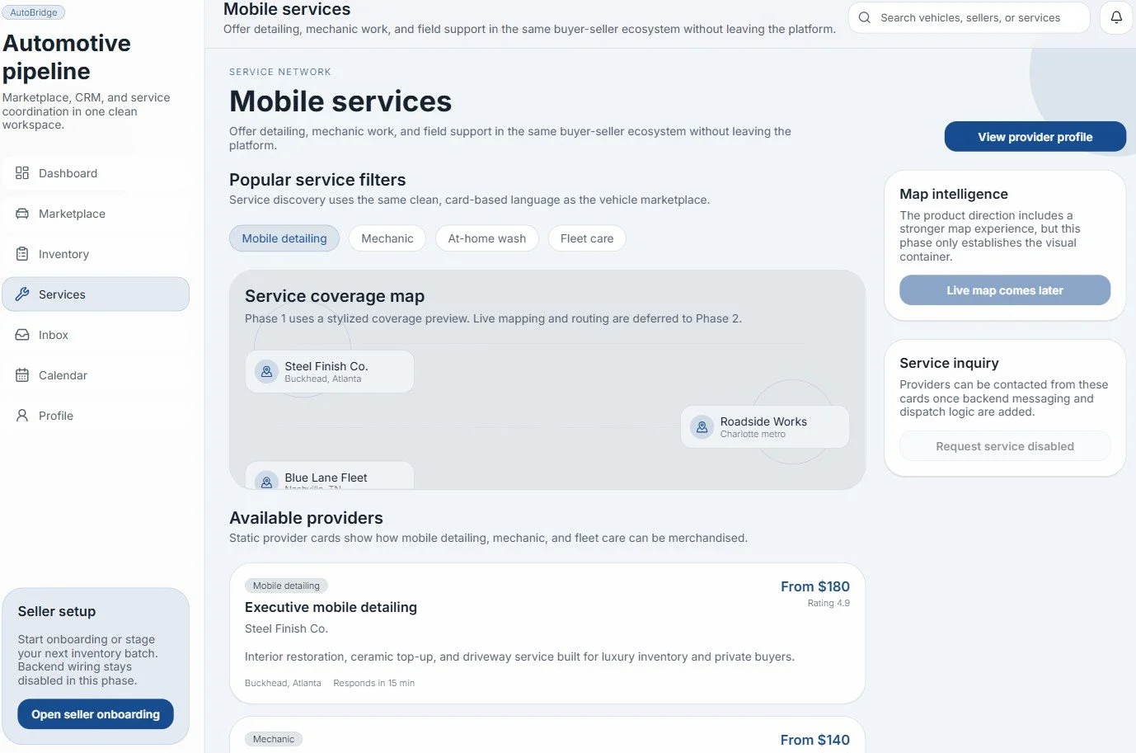Toggle the Mobile detailing filter chip
The width and height of the screenshot is (1136, 753).
(284, 238)
